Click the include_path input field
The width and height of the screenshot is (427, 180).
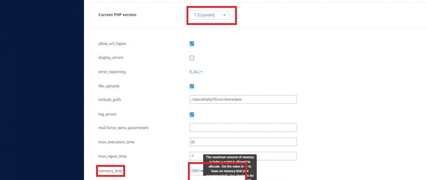243,99
